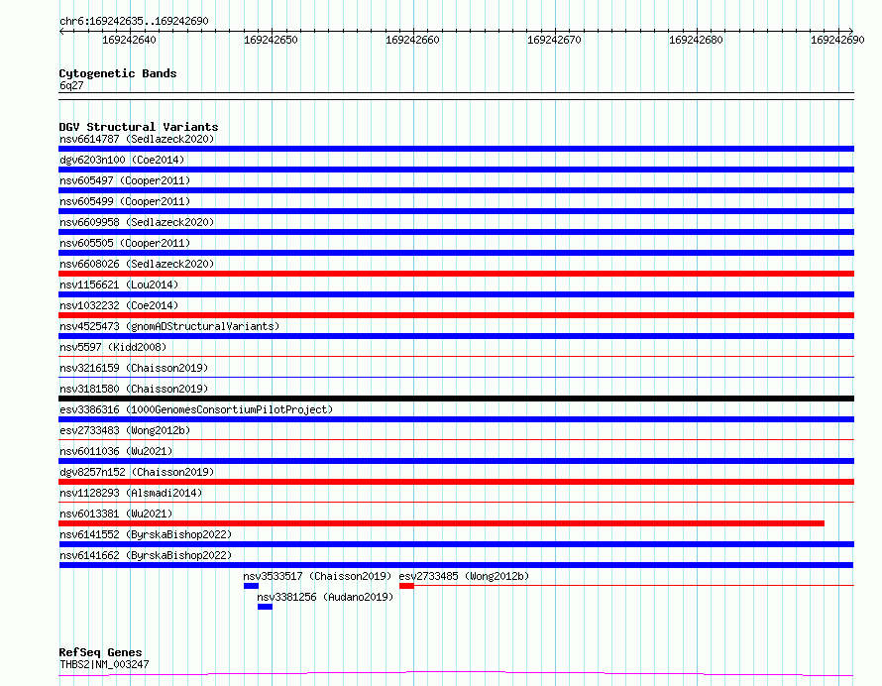Open nsv6011036 (Wu2021) label
The image size is (882, 686).
tap(116, 451)
